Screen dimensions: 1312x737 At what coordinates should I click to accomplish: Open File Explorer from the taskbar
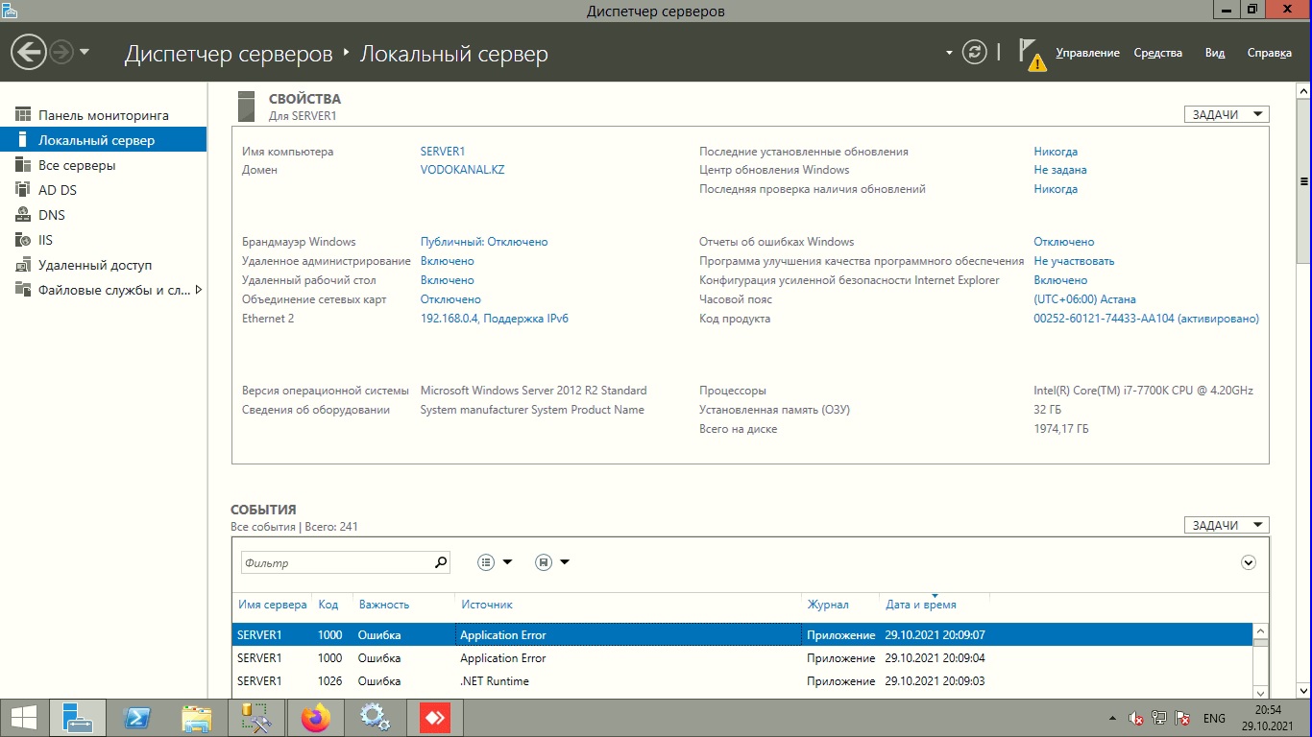(x=197, y=718)
